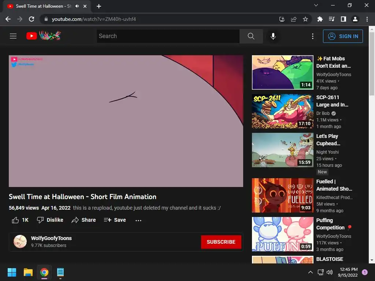Open the Chrome three-dot menu
The width and height of the screenshot is (375, 281).
coord(367,19)
